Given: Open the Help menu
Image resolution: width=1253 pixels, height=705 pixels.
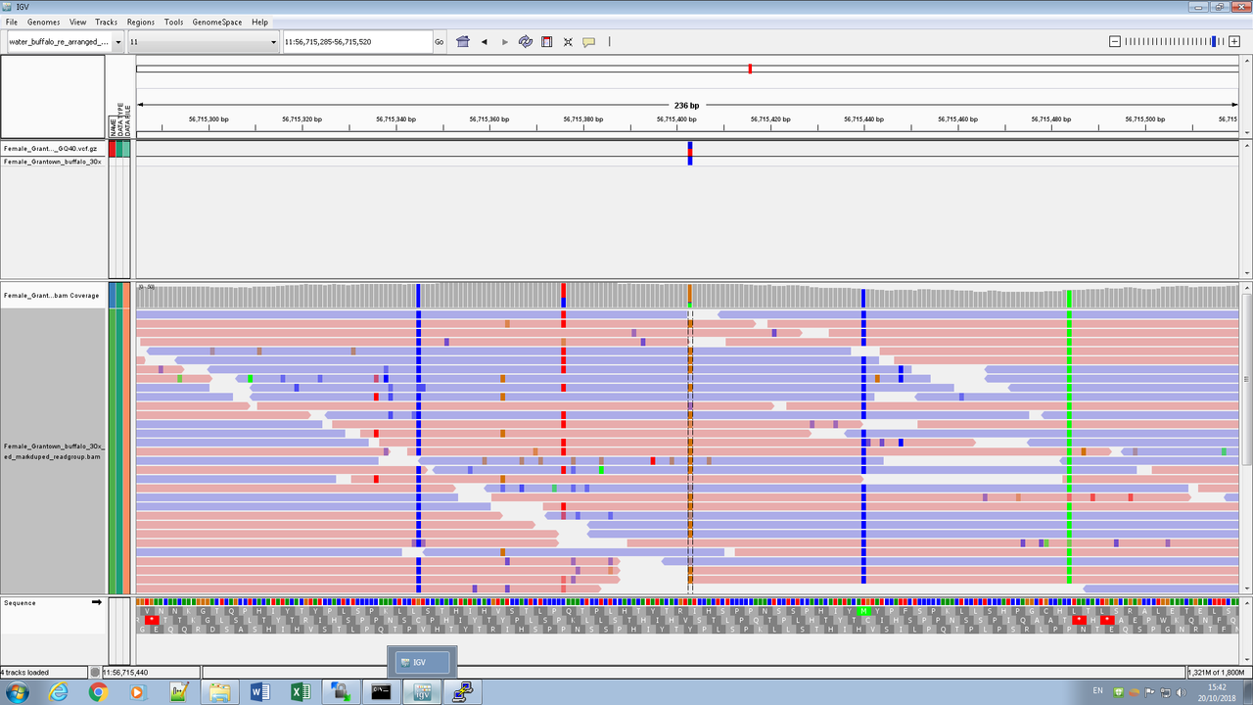Looking at the screenshot, I should click(259, 22).
